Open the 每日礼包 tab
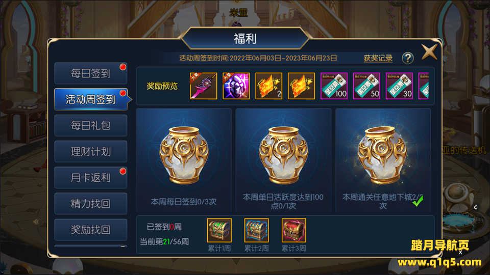The image size is (490, 275). click(x=91, y=126)
